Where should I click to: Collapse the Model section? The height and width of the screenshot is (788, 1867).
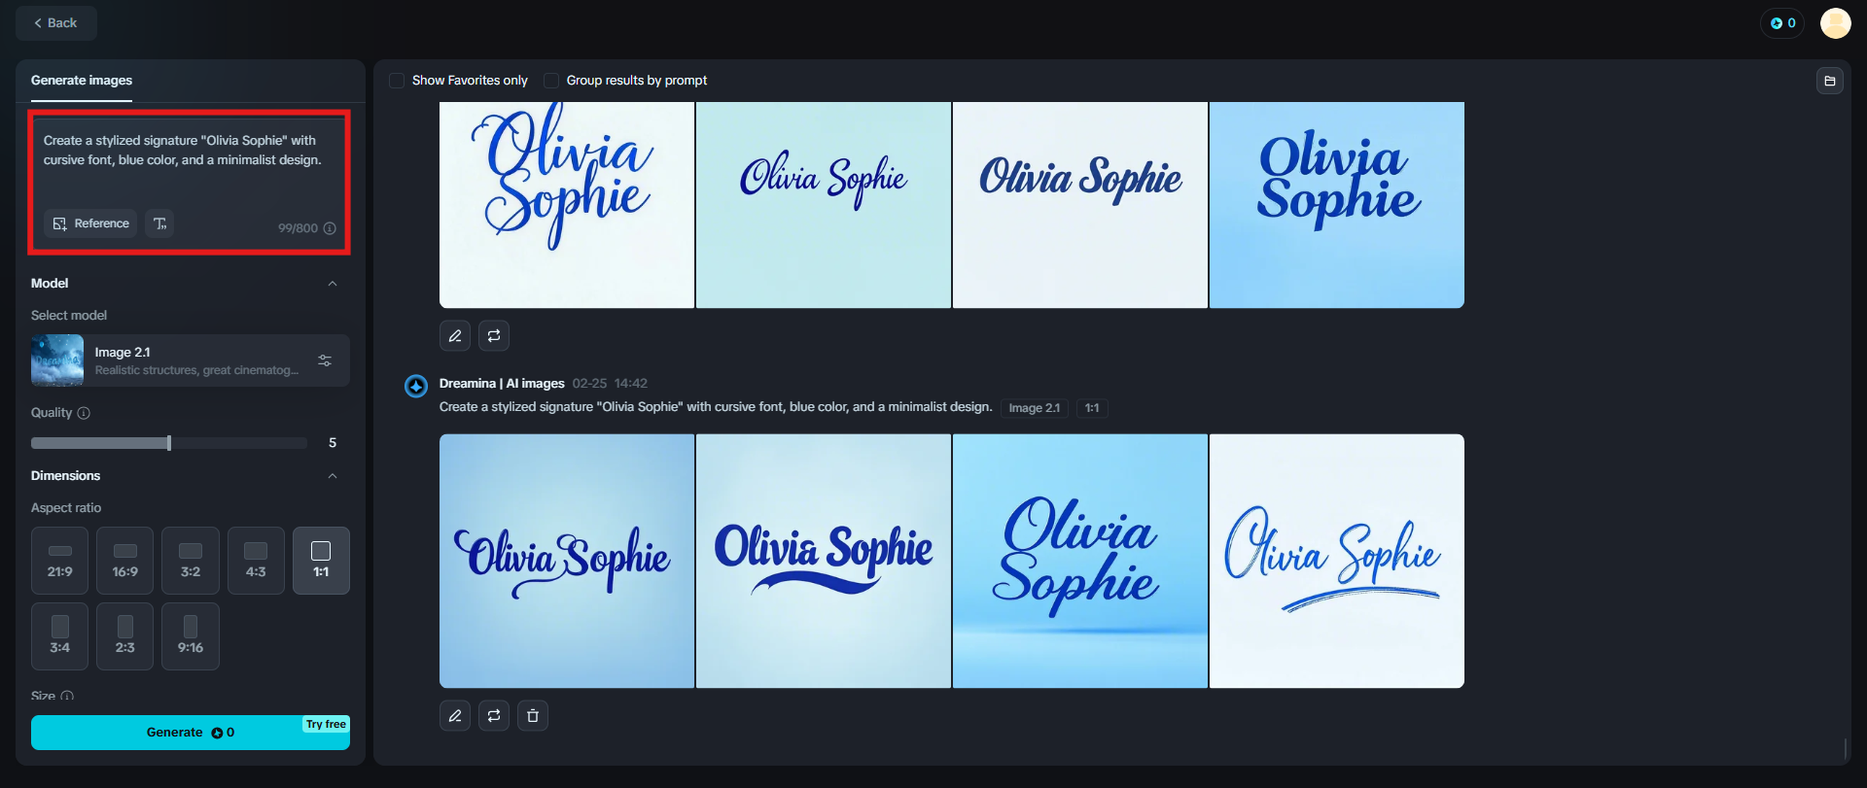point(333,284)
